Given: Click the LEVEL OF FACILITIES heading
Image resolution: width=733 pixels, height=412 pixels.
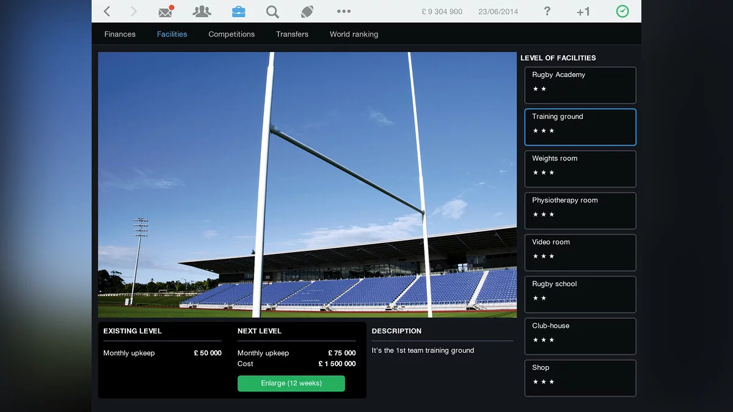Looking at the screenshot, I should click(558, 58).
